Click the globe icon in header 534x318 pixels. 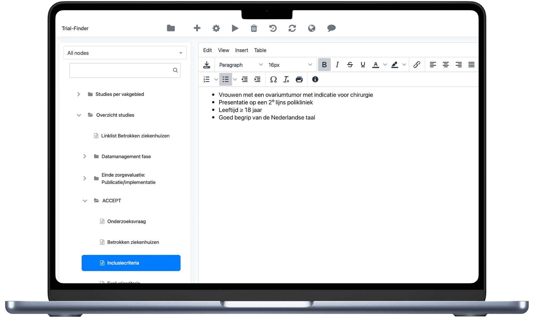pyautogui.click(x=312, y=28)
